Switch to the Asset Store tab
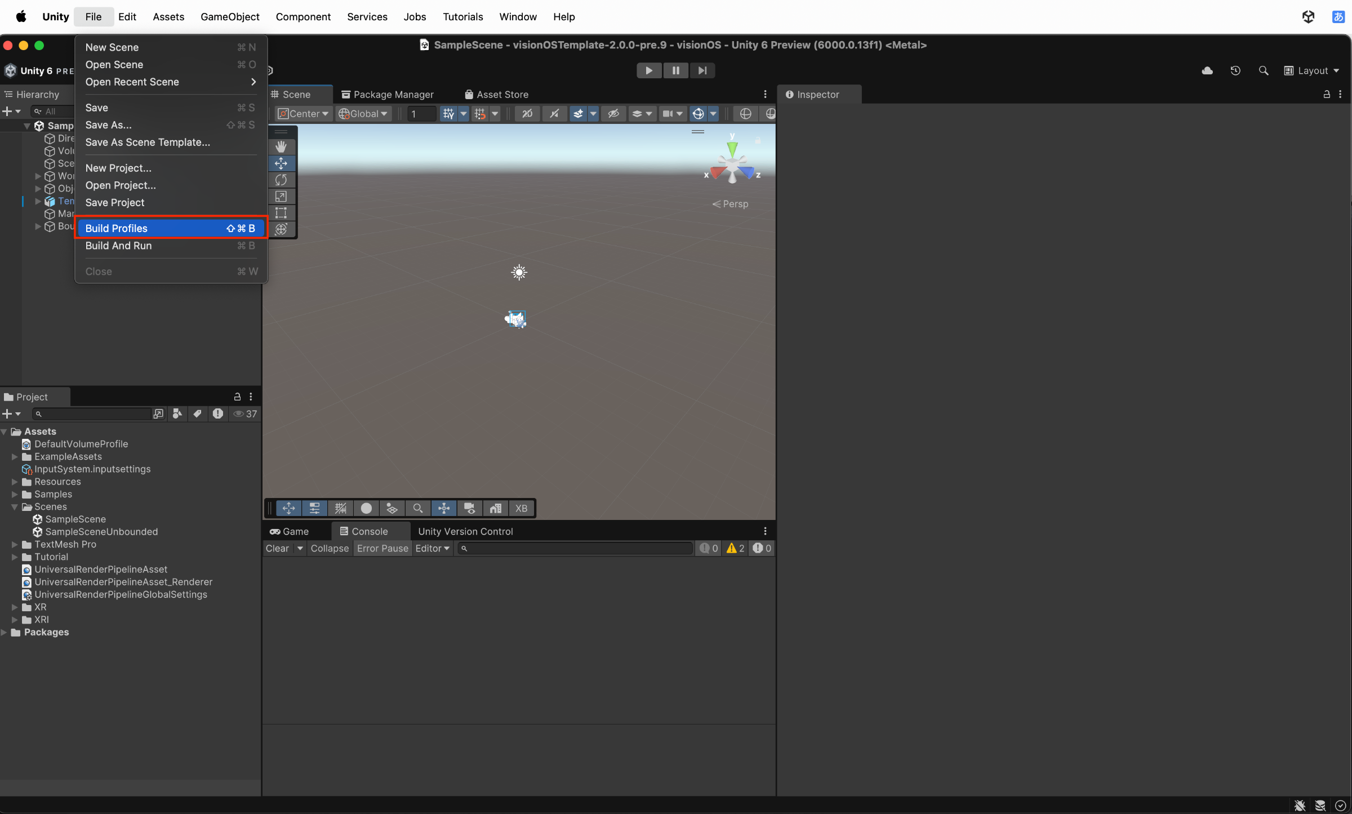Screen dimensions: 1352x814 coord(496,94)
